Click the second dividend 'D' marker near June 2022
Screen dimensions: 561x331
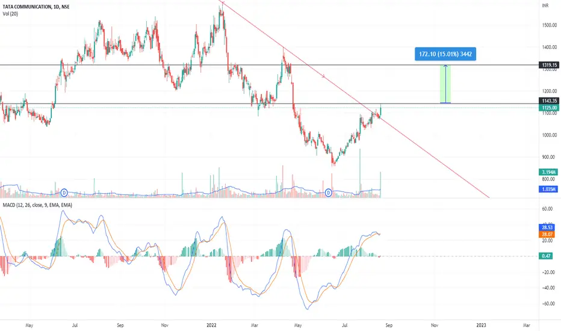[329, 193]
